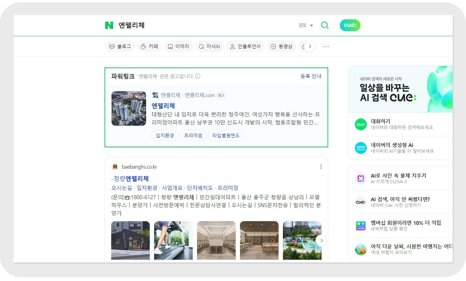Click the description with phone 1800-6127
This screenshot has height=281, width=466.
pos(216,205)
